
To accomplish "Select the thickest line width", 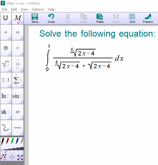I will tap(22, 148).
